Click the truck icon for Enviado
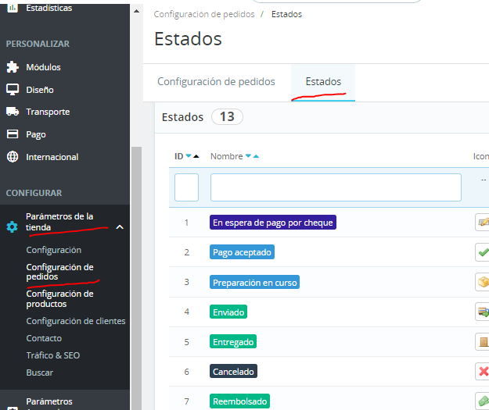 [482, 312]
